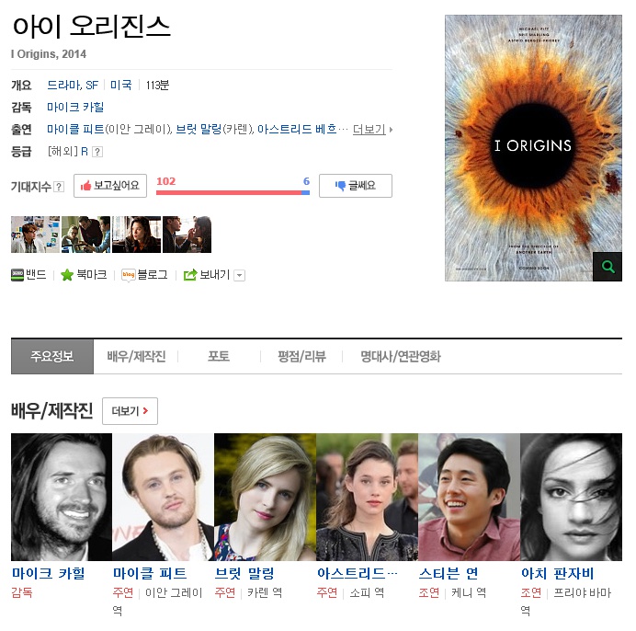This screenshot has width=636, height=631.
Task: Click the 보내기 share arrow icon
Action: pyautogui.click(x=190, y=275)
